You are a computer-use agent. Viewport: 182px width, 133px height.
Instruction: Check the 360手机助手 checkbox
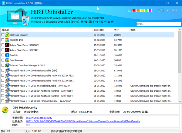coord(3,40)
